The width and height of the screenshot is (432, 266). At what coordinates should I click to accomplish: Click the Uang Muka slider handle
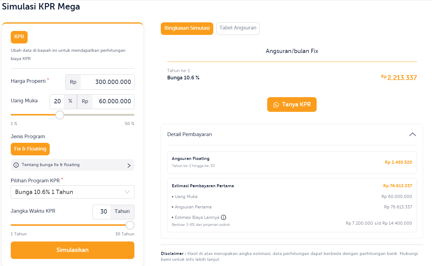(x=60, y=115)
